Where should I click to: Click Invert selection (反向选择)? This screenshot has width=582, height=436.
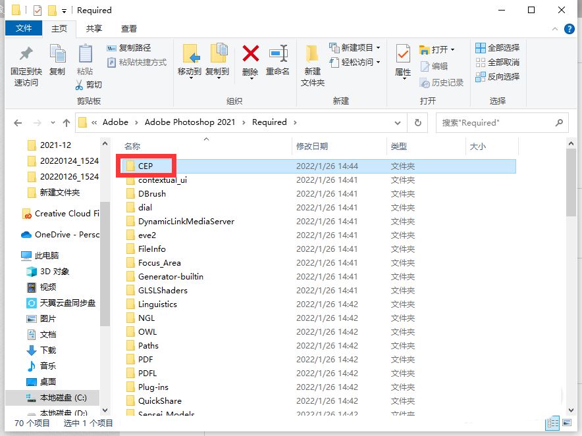click(x=497, y=77)
